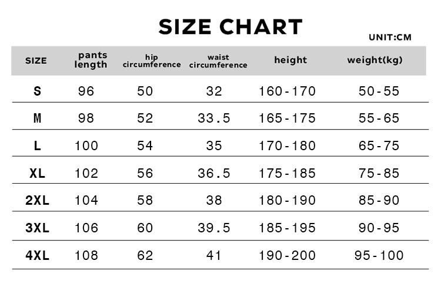This screenshot has height=291, width=441.
Task: Click the S size row label
Action: click(x=38, y=91)
